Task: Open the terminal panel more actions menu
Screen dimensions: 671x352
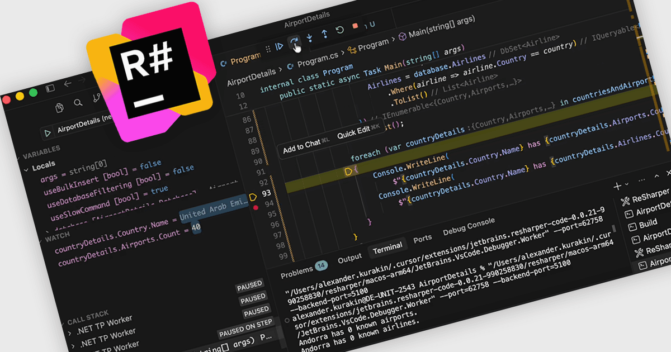Action: (x=641, y=180)
